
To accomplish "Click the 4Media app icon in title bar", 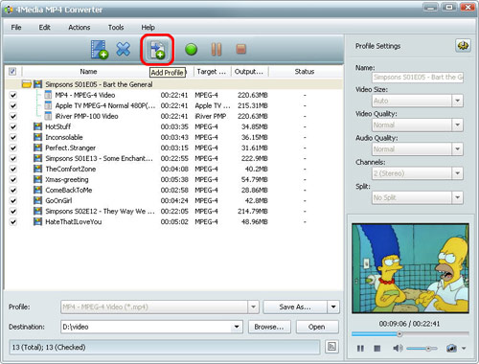I will point(9,10).
